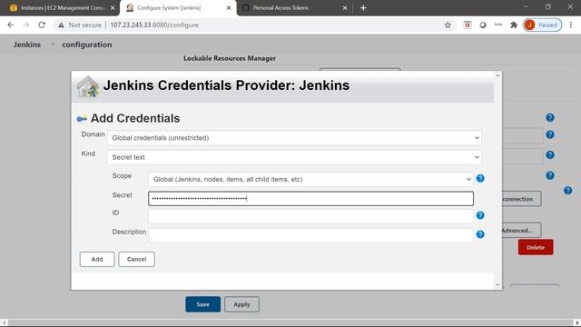Open the red shield extension icon
The image size is (581, 327).
[x=468, y=25]
